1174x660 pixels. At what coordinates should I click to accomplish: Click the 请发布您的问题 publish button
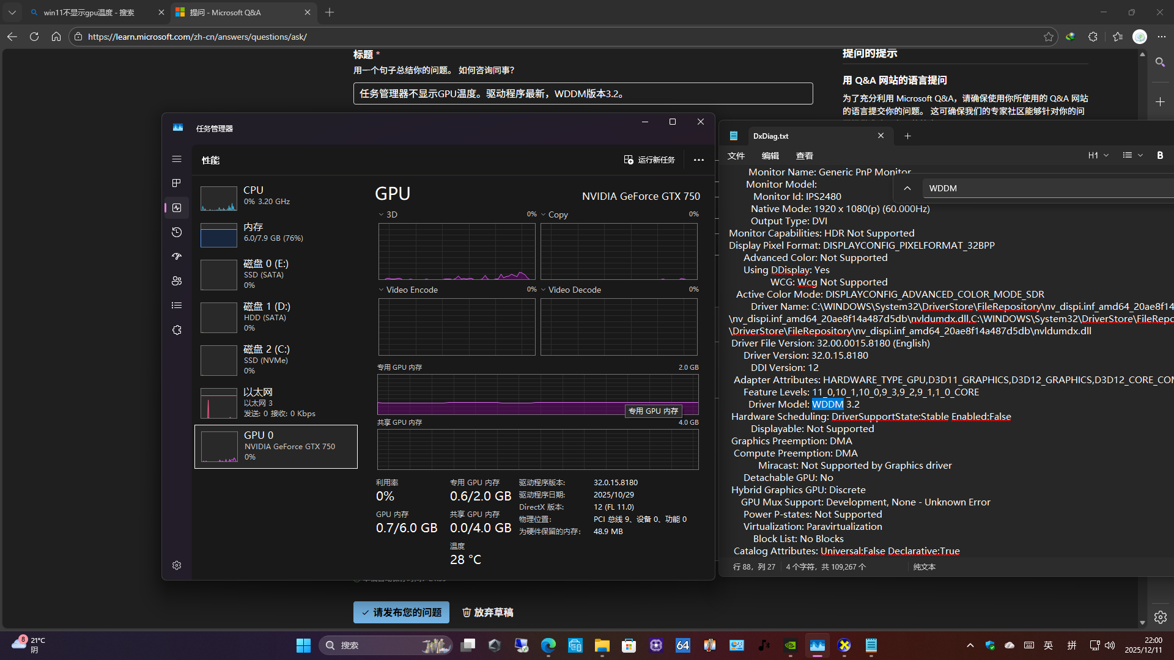401,612
